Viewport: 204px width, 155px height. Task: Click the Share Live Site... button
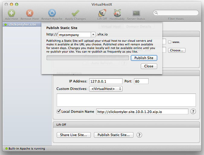tap(74, 135)
